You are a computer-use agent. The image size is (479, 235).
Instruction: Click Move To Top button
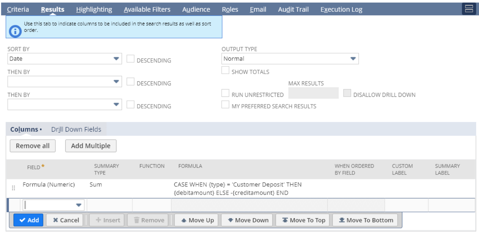tap(303, 220)
